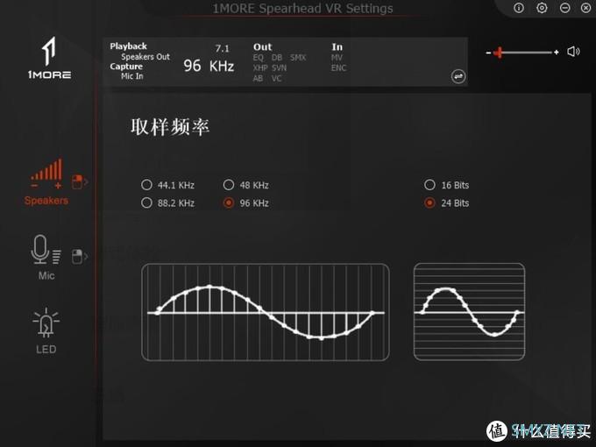Mute audio with the speaker icon
This screenshot has height=447, width=596.
(573, 52)
